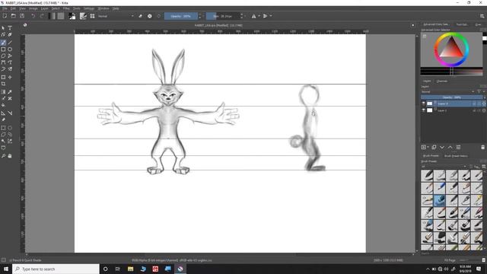Select the Ellipse shape tool
The image size is (487, 274).
10,49
